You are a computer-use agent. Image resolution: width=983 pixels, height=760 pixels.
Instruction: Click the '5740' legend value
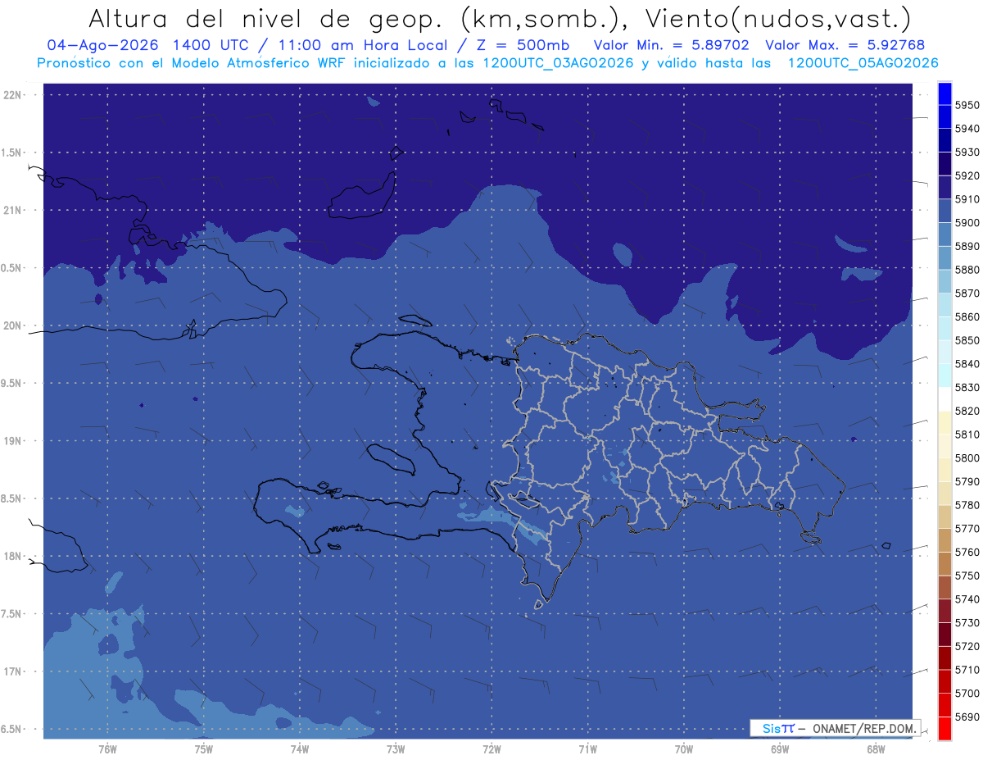(x=967, y=599)
